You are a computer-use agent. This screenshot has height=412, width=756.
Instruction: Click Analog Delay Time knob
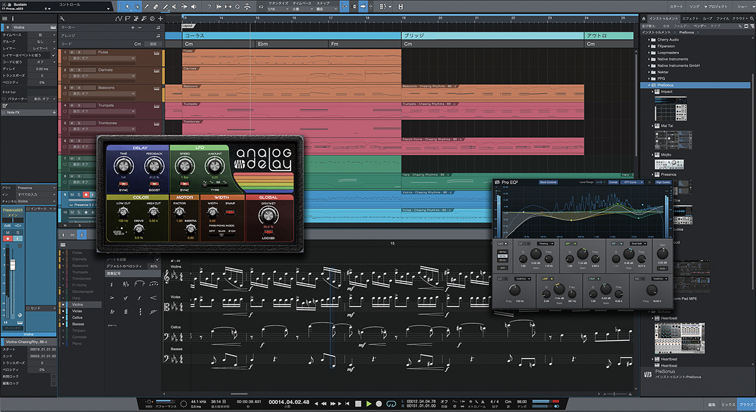click(x=124, y=167)
